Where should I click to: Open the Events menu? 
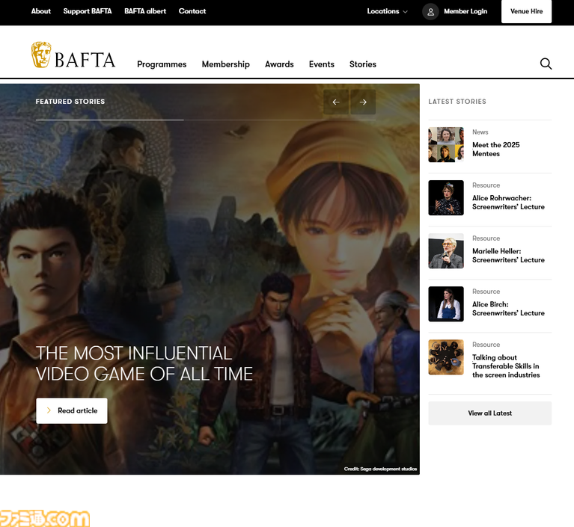[322, 64]
